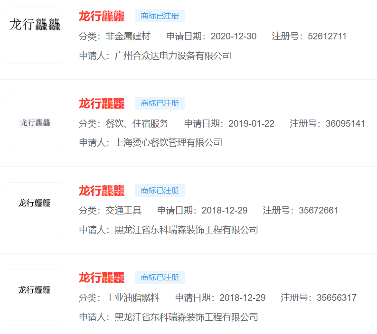Select 申请日期：2020-12-30 text
The width and height of the screenshot is (377, 334).
(x=211, y=36)
